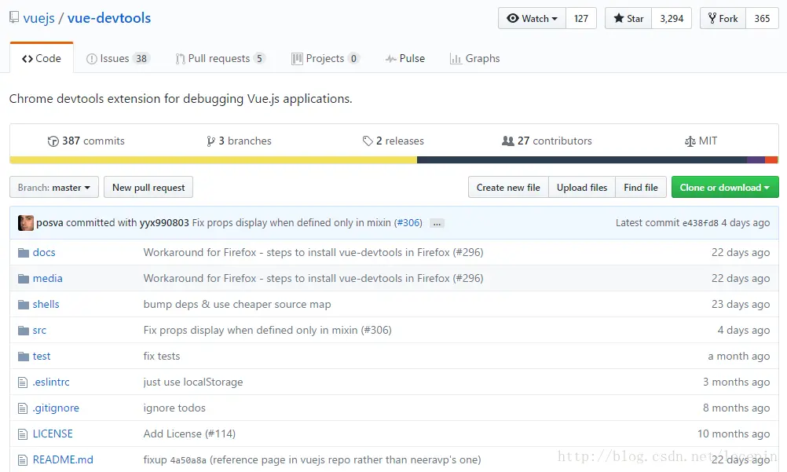Click the MIT license scale icon
This screenshot has width=787, height=472.
[690, 141]
